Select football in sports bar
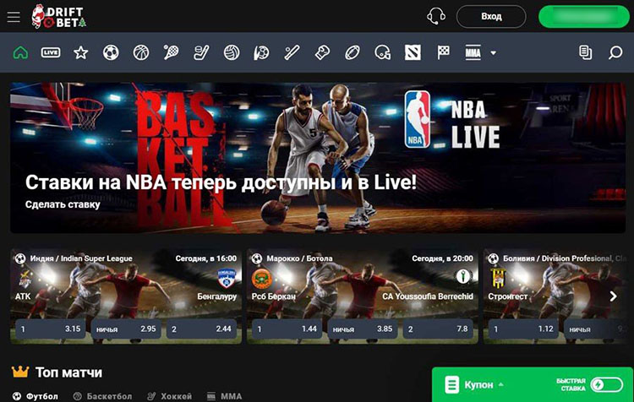The image size is (634, 402). (x=111, y=52)
